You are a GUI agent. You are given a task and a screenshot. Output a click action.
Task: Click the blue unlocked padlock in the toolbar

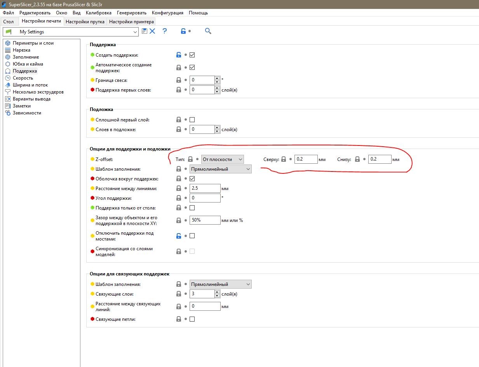tap(183, 31)
